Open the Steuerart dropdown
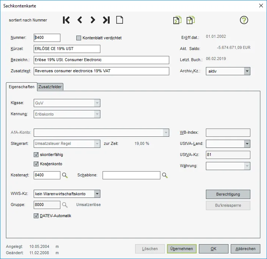This screenshot has height=259, width=267. point(67,144)
